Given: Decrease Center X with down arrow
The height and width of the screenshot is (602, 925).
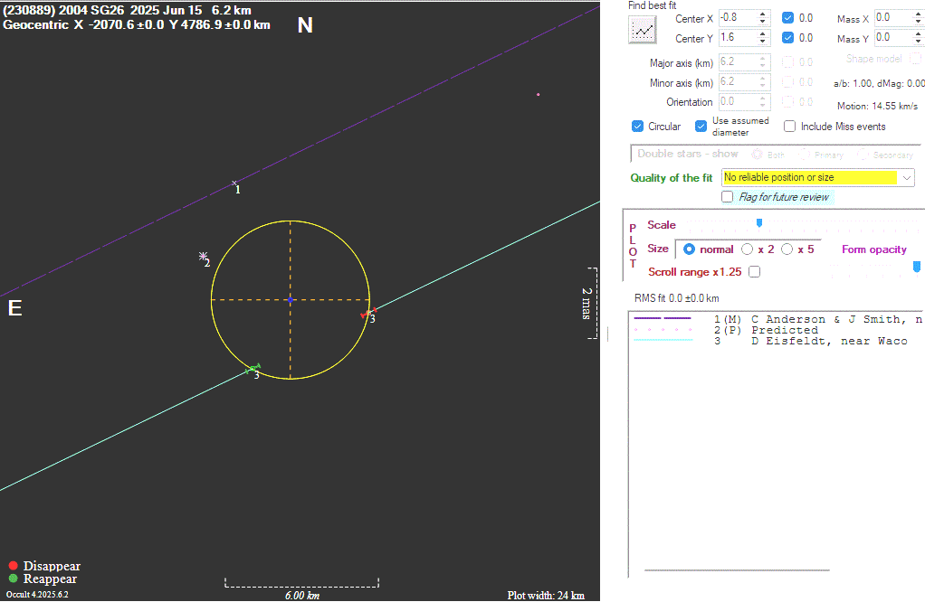Looking at the screenshot, I should pos(763,22).
